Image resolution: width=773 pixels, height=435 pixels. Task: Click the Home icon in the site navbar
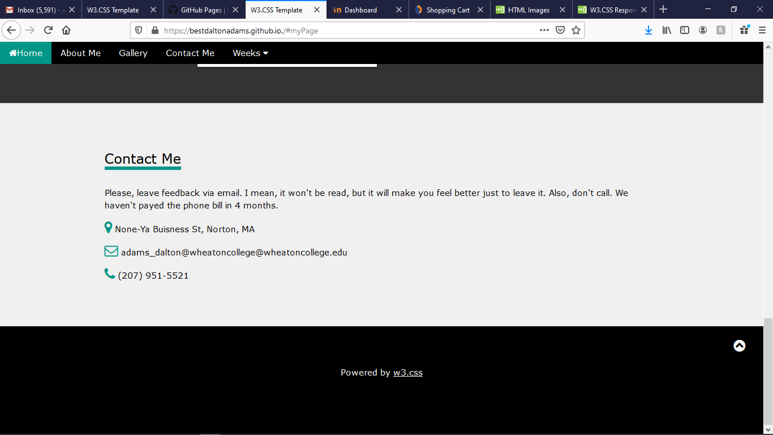point(12,53)
